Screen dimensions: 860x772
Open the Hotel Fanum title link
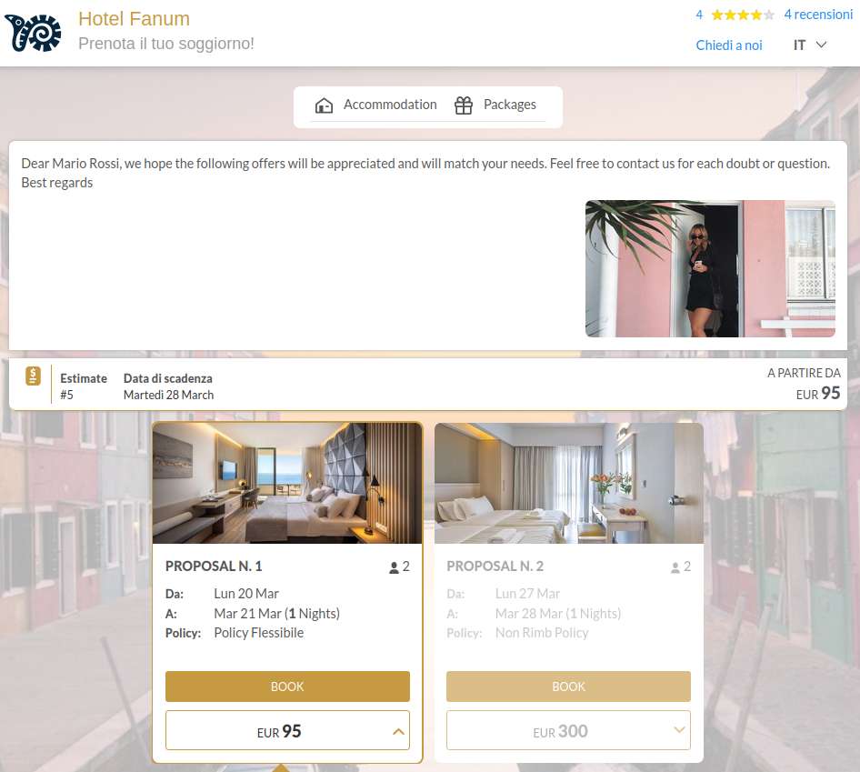click(134, 19)
